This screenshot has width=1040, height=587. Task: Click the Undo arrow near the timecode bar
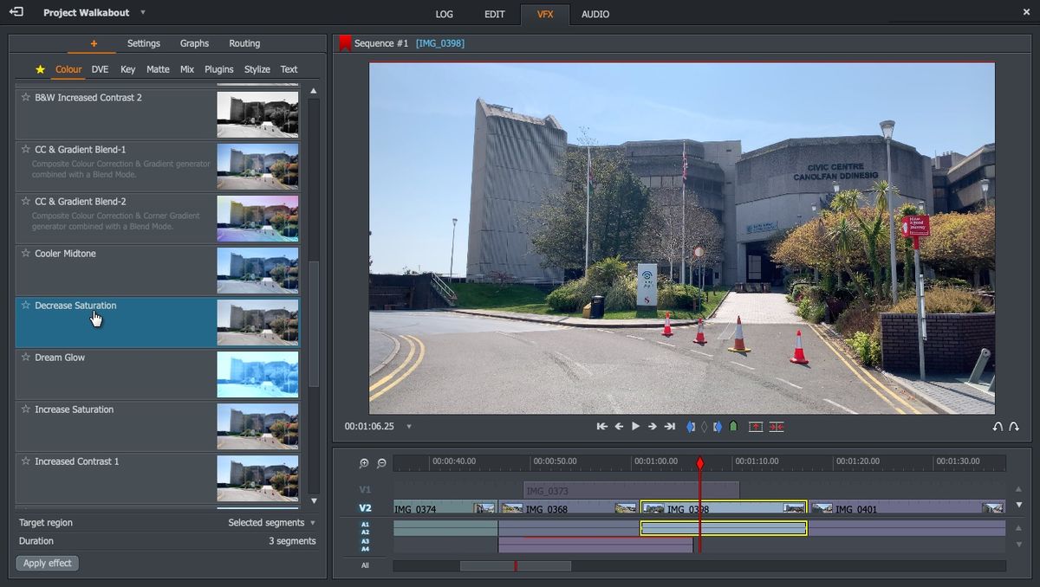(997, 425)
